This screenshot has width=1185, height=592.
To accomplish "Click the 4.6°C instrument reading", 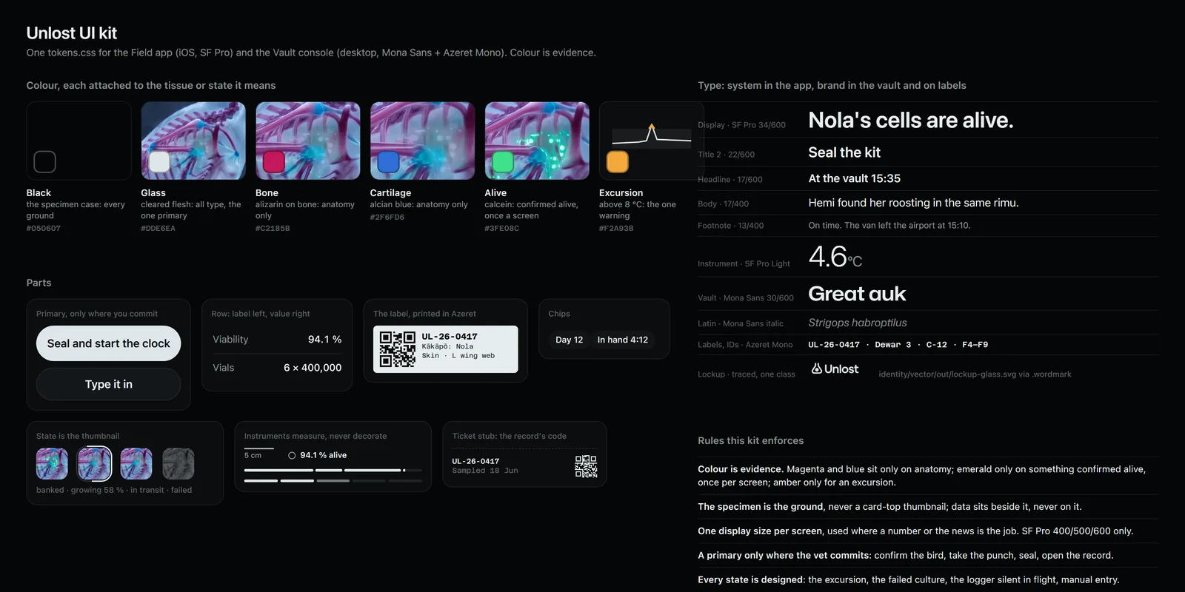I will click(x=835, y=257).
